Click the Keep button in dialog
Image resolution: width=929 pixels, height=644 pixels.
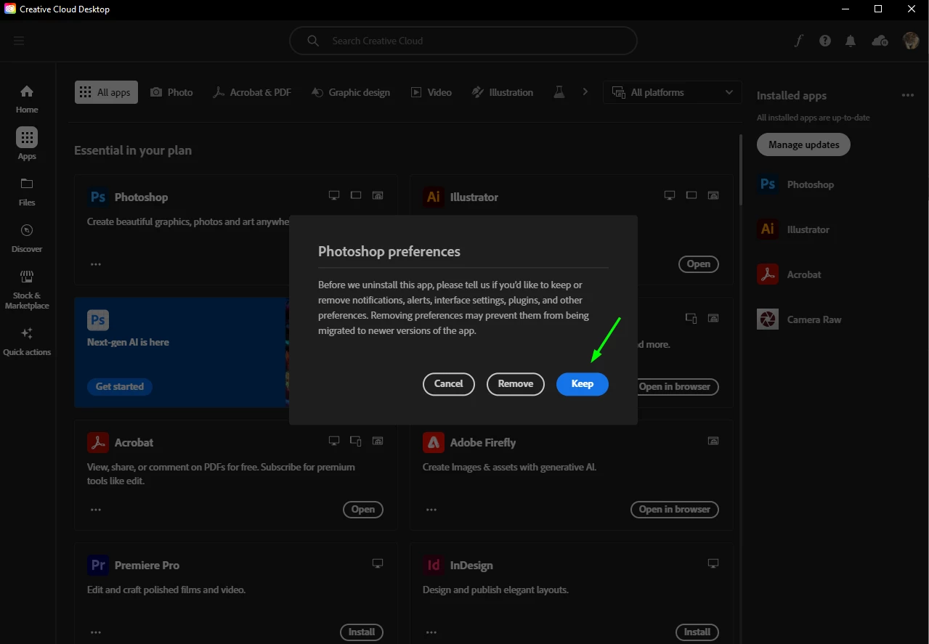(582, 384)
